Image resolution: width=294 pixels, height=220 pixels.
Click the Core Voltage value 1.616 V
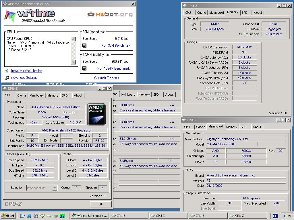tap(75, 122)
